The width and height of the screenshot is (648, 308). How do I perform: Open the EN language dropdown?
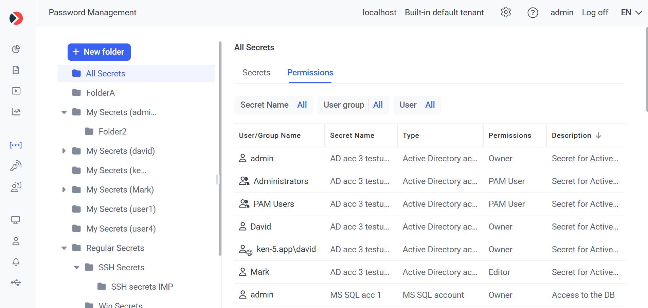[631, 13]
